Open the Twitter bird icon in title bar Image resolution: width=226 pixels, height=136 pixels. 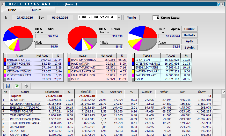pyautogui.click(x=218, y=4)
